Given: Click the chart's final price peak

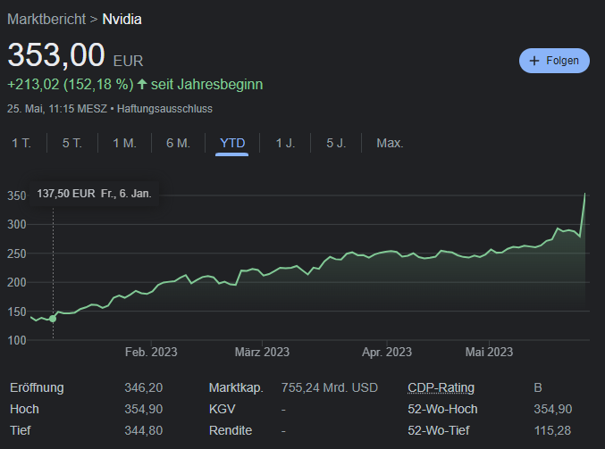Looking at the screenshot, I should pyautogui.click(x=585, y=194).
